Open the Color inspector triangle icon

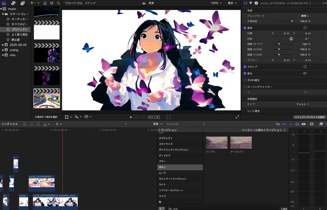pyautogui.click(x=251, y=3)
